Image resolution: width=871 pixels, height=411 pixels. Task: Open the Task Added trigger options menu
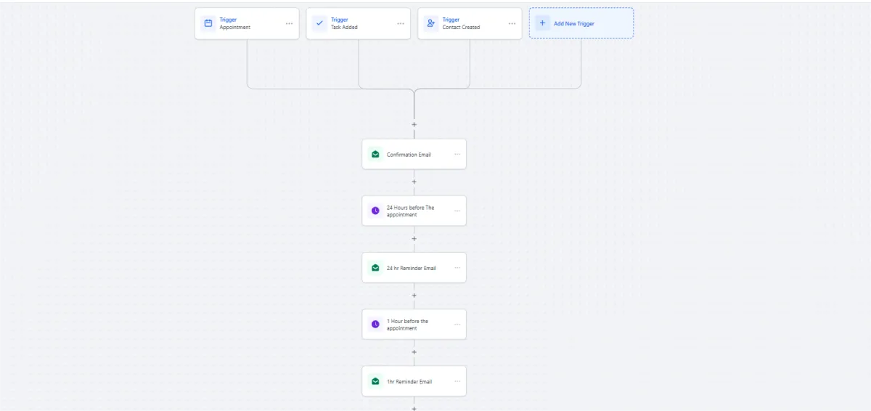[401, 23]
